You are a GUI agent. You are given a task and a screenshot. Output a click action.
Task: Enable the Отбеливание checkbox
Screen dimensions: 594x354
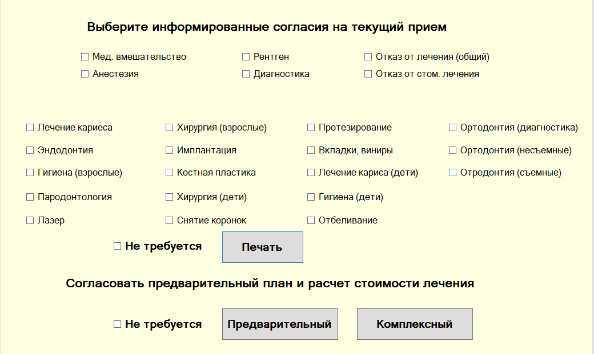click(x=311, y=221)
